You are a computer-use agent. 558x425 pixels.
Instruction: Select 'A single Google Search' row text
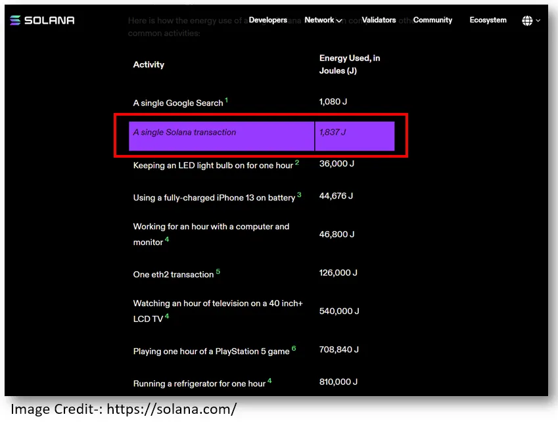click(178, 103)
